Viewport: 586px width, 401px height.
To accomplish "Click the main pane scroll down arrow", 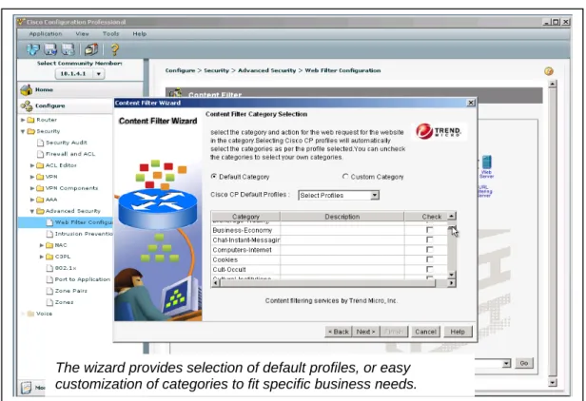I will click(552, 383).
